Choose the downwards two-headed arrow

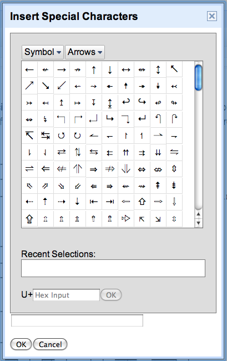[158, 86]
